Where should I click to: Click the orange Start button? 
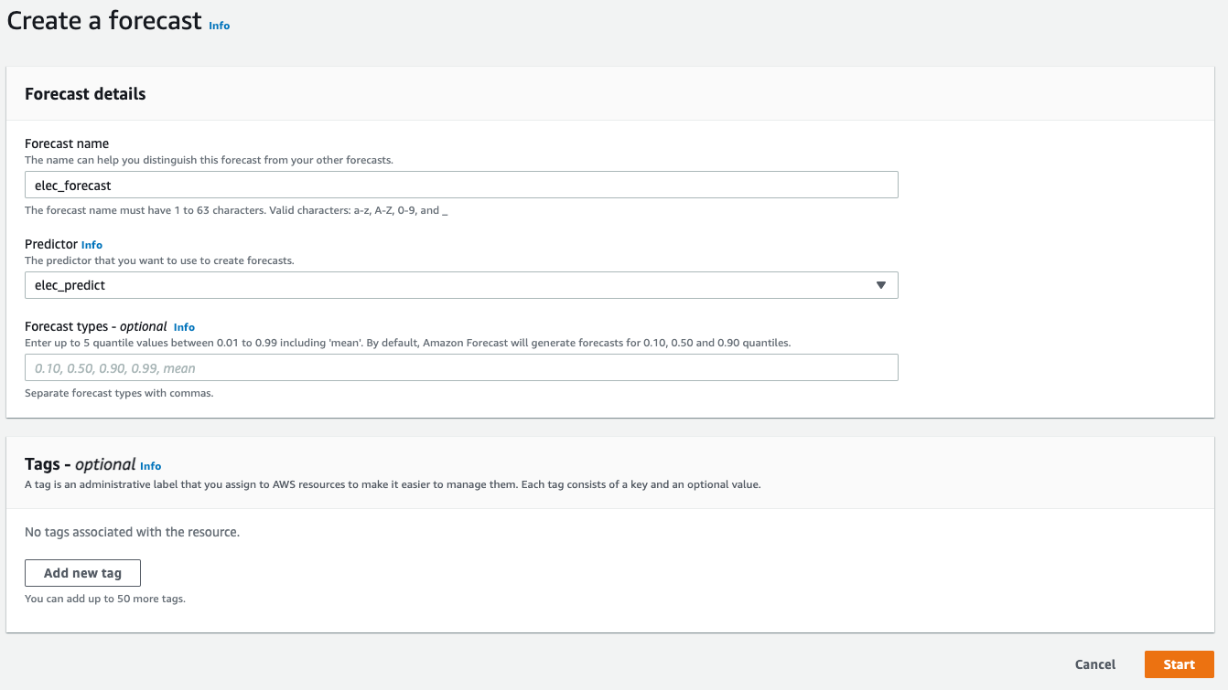(1179, 664)
